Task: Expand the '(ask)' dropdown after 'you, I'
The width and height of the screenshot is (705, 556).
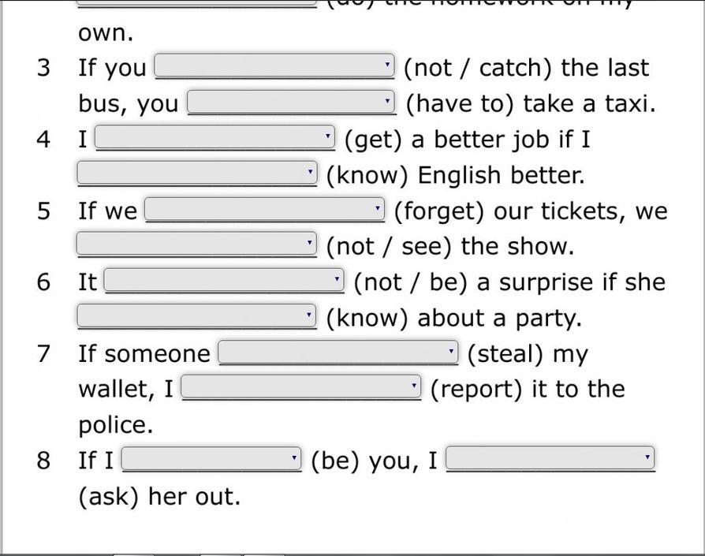Action: [550, 460]
